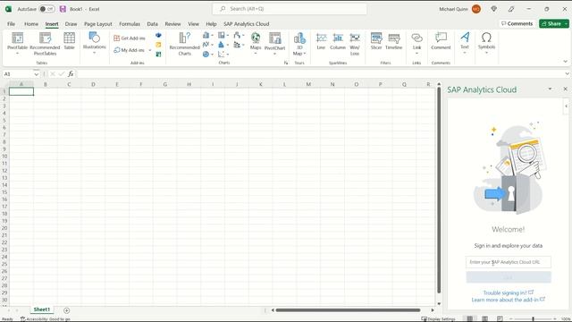Open Recommended PivotTables
This screenshot has width=572, height=322.
point(45,43)
